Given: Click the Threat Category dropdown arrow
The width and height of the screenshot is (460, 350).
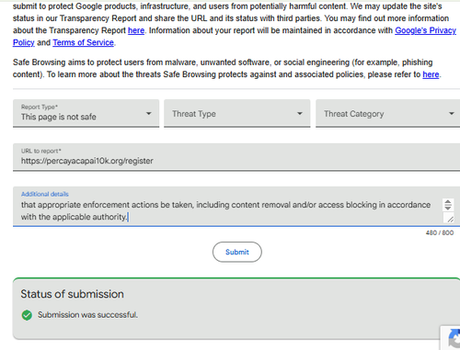Looking at the screenshot, I should [452, 113].
